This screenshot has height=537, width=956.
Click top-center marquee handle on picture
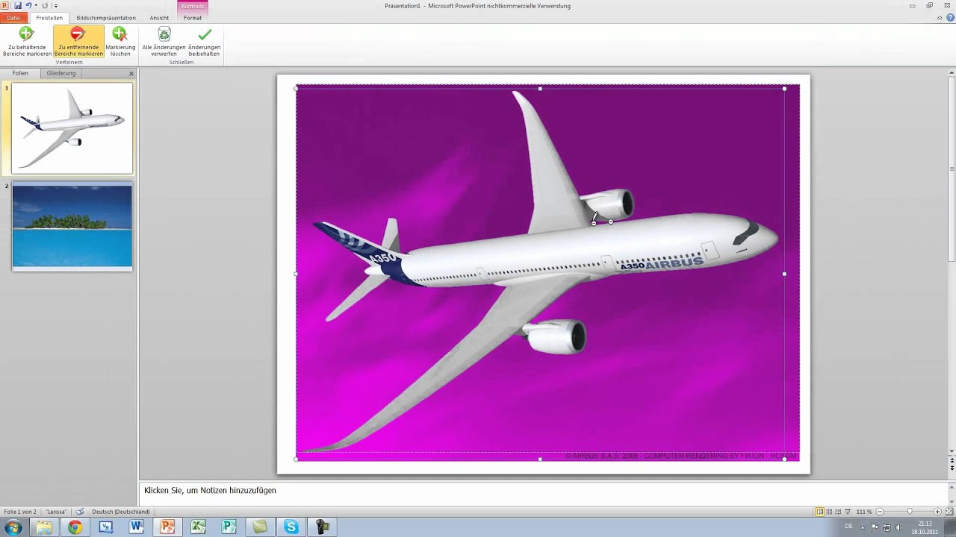pos(540,88)
